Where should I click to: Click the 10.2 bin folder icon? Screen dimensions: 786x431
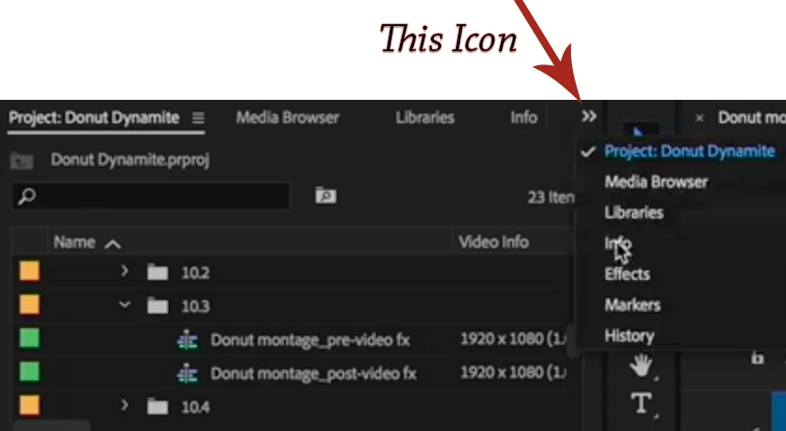tap(157, 272)
